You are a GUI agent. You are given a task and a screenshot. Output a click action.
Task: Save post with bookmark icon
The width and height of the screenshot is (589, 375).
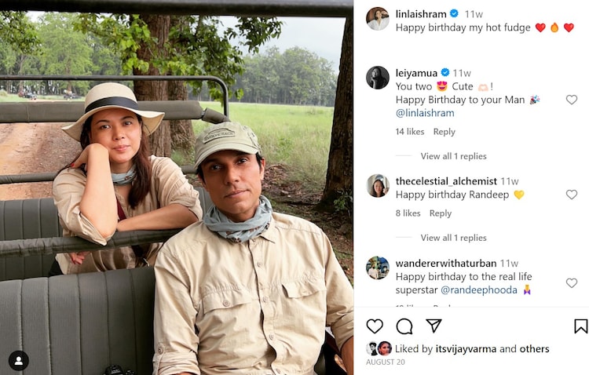click(580, 326)
